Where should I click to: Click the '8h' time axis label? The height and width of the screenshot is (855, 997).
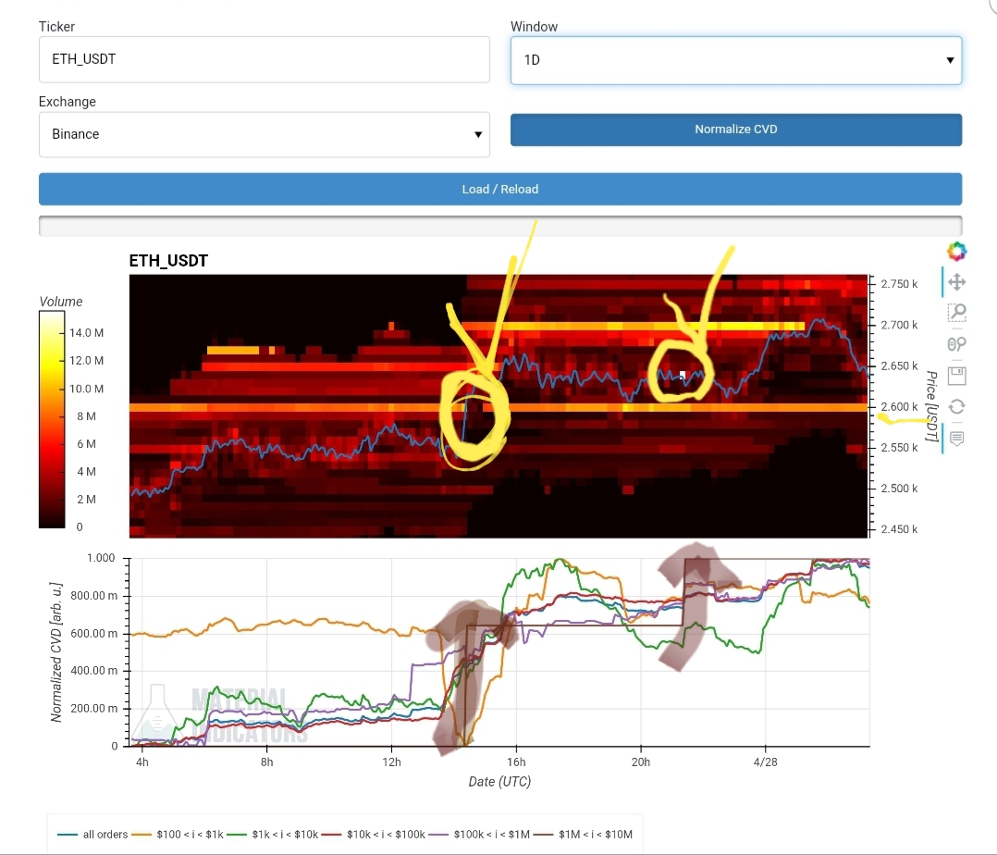coord(266,762)
